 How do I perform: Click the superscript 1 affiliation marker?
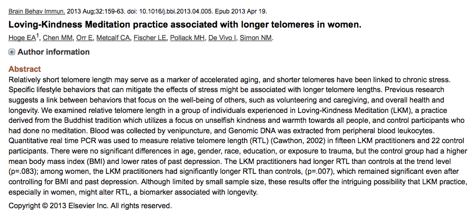point(38,36)
